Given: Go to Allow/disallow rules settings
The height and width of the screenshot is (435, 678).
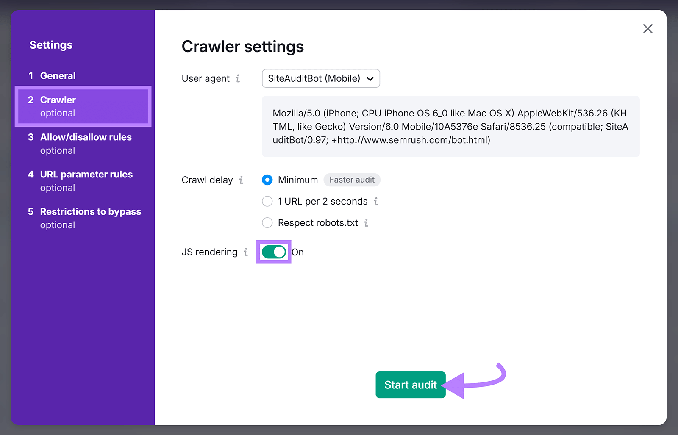Looking at the screenshot, I should tap(86, 137).
